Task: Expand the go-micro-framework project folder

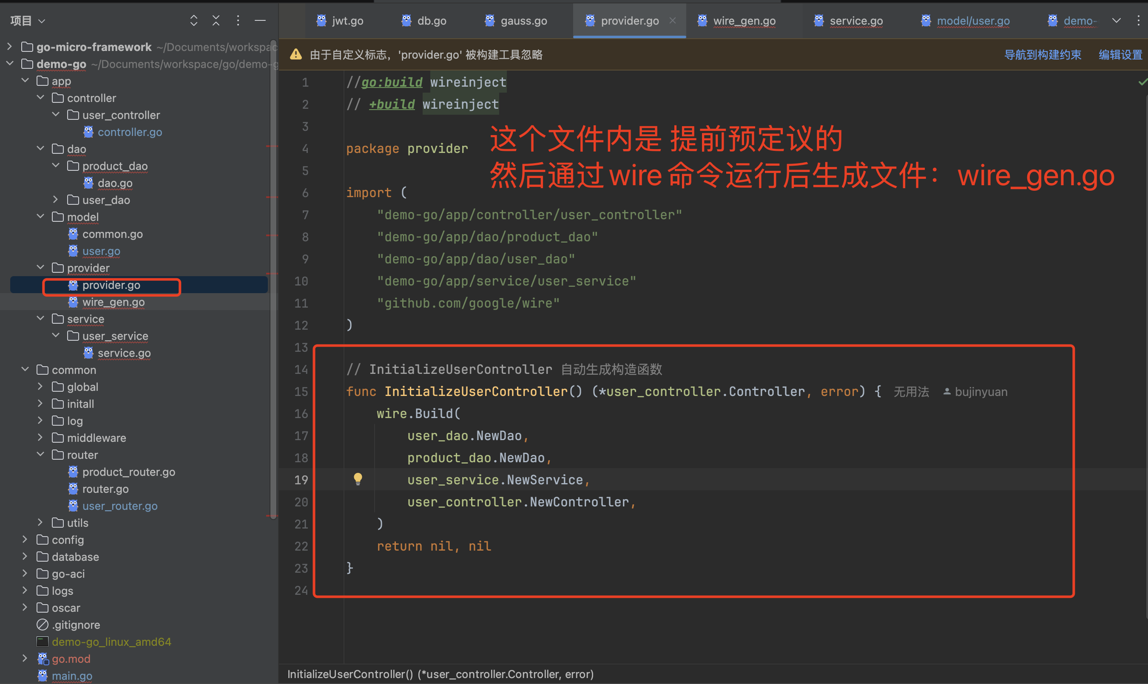Action: click(x=10, y=47)
